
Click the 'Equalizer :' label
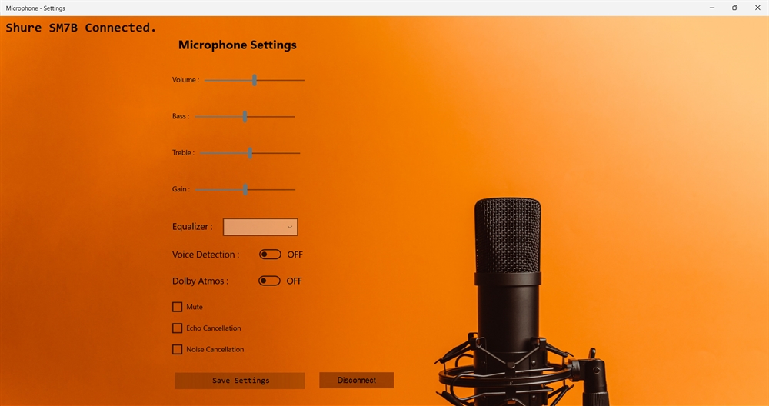[192, 227]
